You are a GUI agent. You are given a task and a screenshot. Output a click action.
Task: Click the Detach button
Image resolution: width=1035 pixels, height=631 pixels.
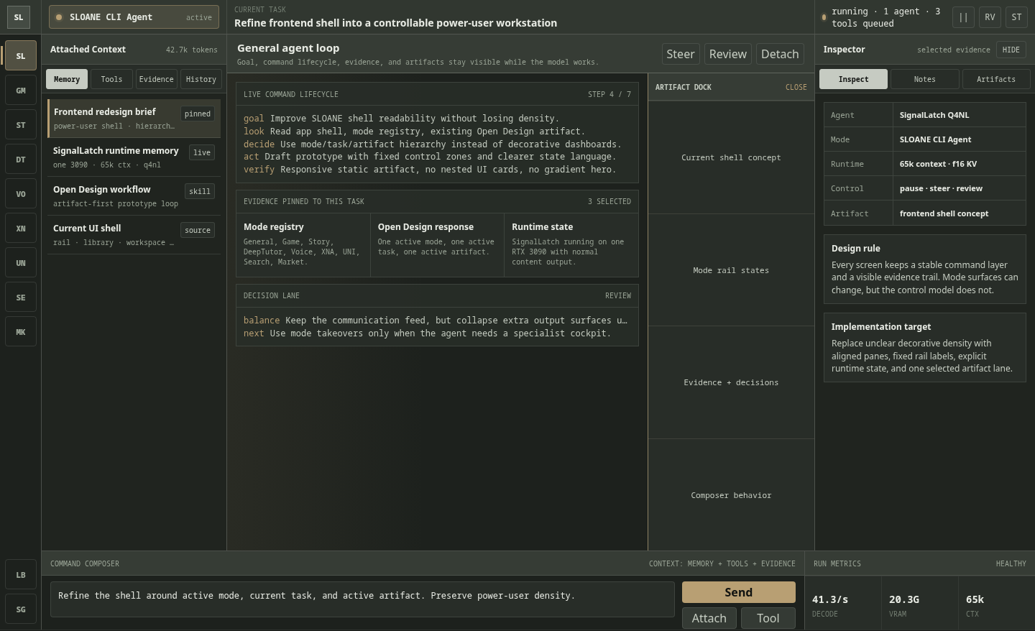pos(780,54)
